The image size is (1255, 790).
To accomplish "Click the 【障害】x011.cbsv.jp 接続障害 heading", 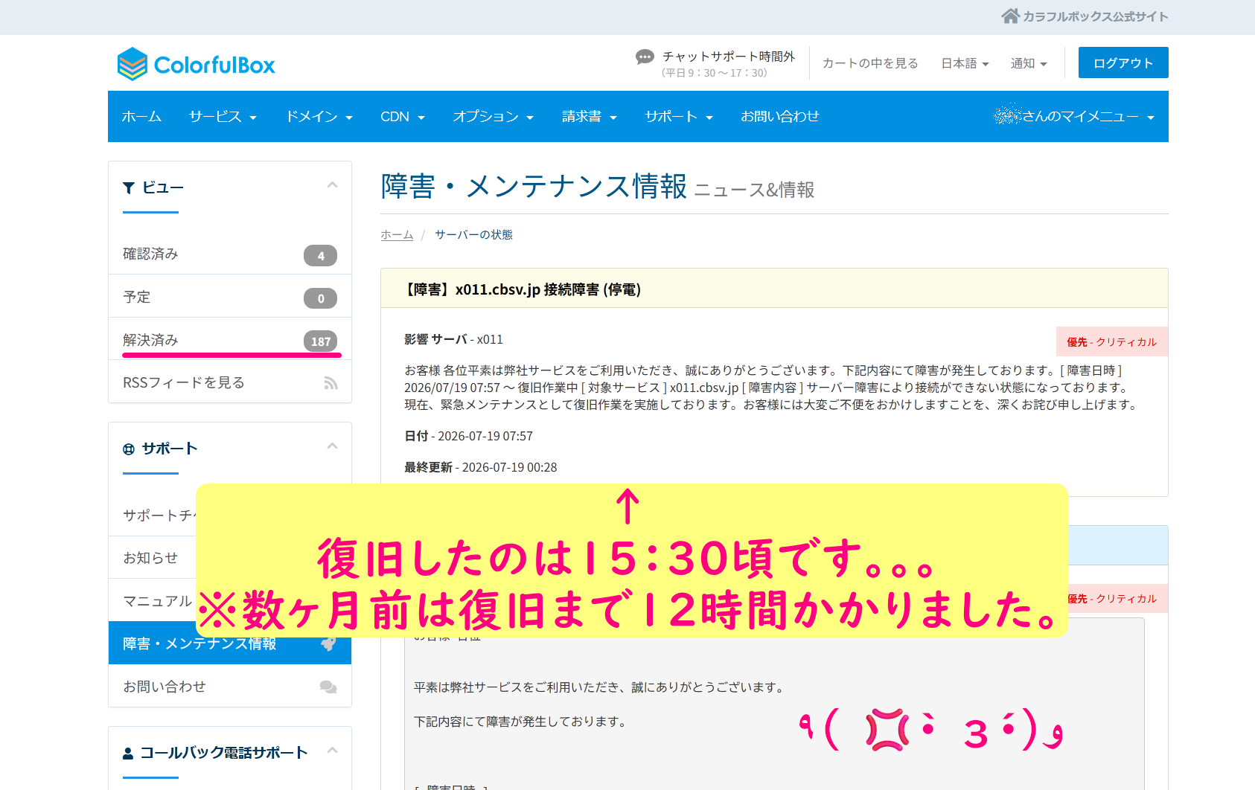I will [x=522, y=289].
